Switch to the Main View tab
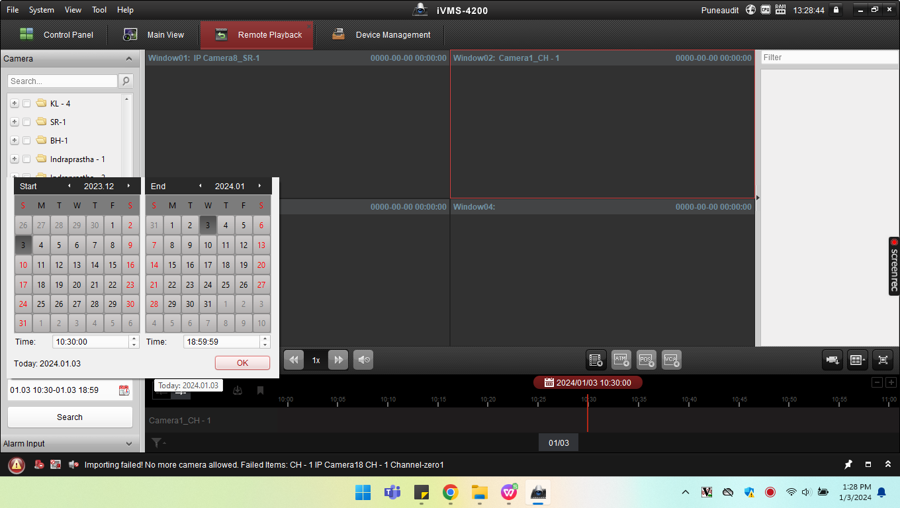900x508 pixels. pyautogui.click(x=154, y=34)
